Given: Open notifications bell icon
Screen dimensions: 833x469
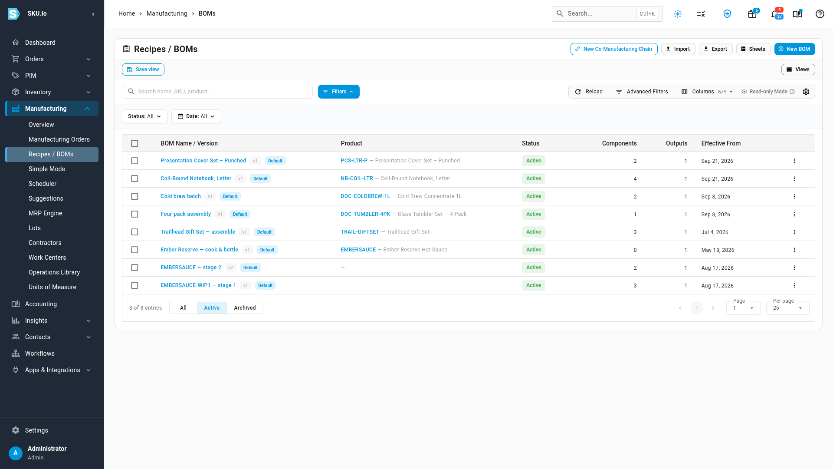Looking at the screenshot, I should coord(774,14).
